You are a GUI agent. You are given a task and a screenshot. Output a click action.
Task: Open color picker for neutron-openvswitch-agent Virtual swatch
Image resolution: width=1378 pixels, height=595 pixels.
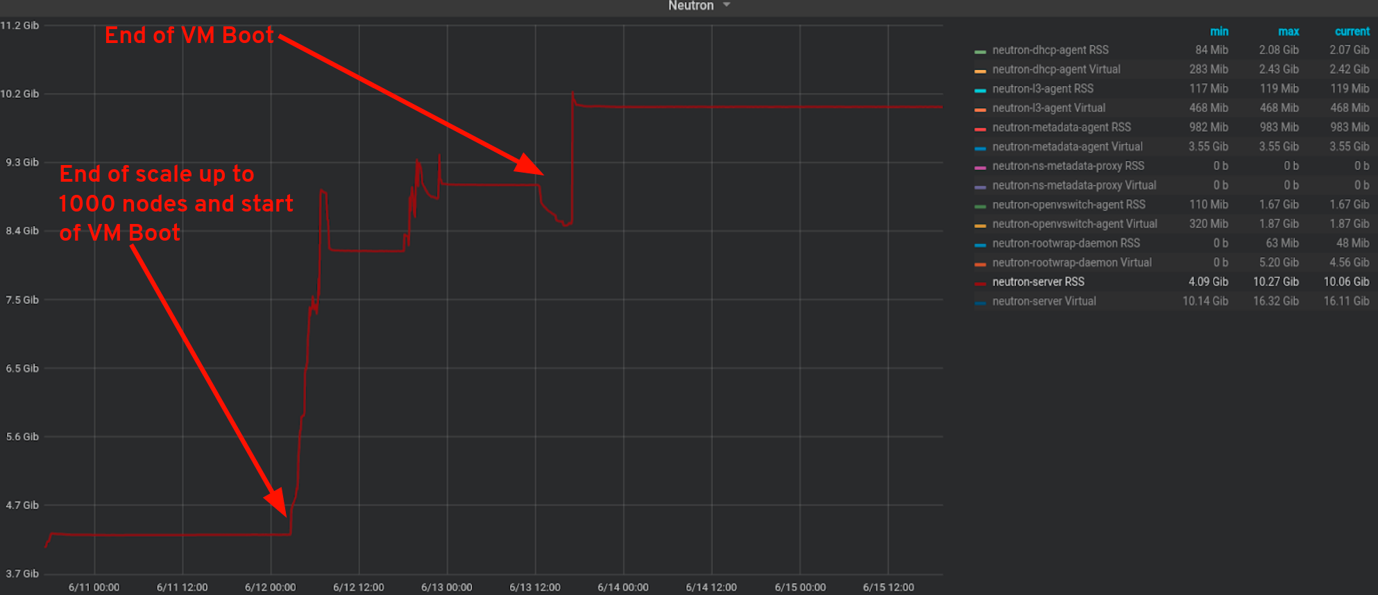980,226
